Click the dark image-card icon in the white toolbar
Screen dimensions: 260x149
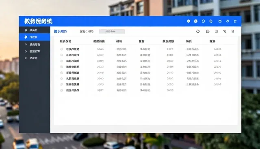click(x=208, y=31)
